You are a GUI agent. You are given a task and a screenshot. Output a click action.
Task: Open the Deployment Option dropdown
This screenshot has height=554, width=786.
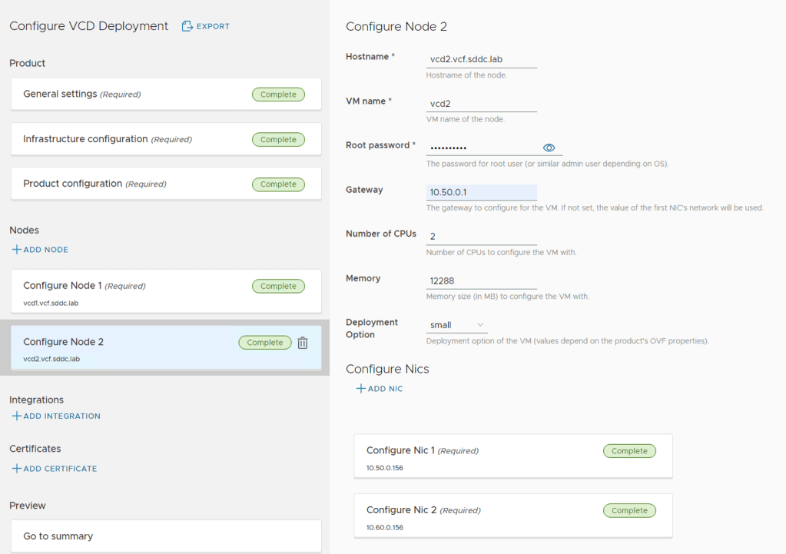[x=456, y=325]
